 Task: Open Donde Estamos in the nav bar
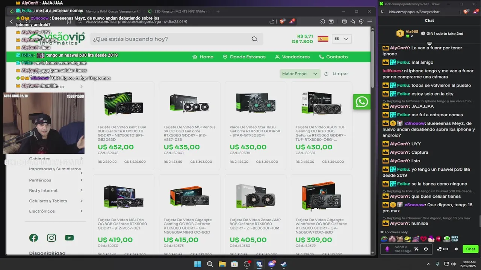pyautogui.click(x=244, y=57)
